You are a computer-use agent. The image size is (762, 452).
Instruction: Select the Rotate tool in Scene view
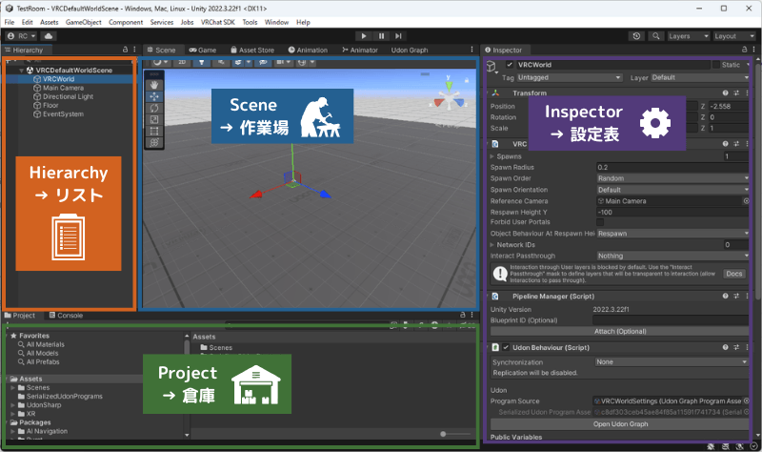[x=154, y=108]
